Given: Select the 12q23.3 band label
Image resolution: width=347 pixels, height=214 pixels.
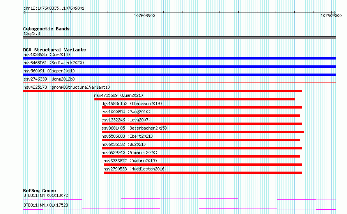Looking at the screenshot, I should [32, 33].
